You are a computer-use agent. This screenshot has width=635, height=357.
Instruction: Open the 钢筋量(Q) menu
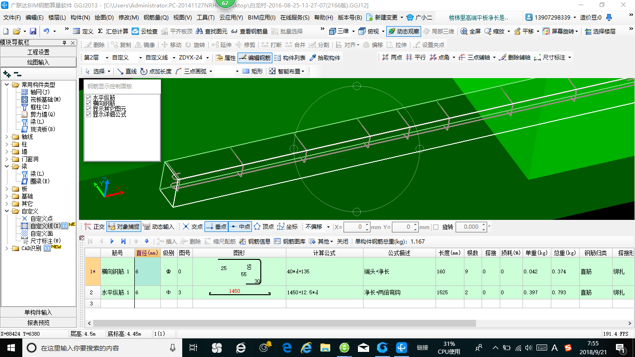pyautogui.click(x=156, y=18)
